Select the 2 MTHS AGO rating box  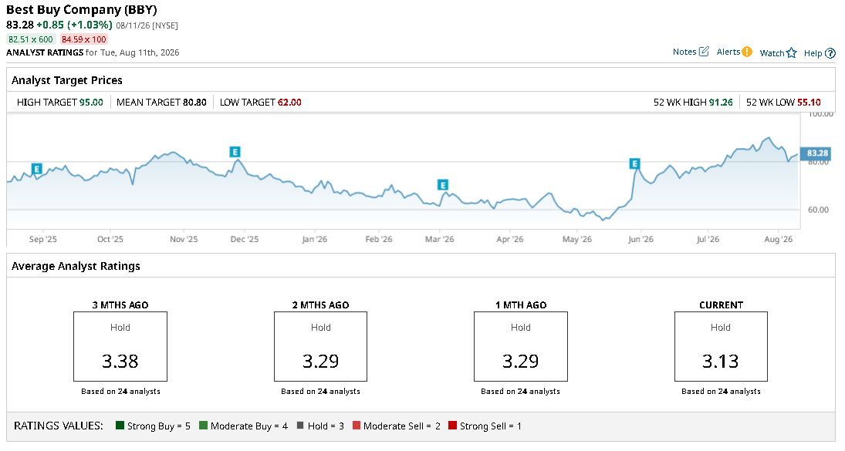tap(321, 347)
